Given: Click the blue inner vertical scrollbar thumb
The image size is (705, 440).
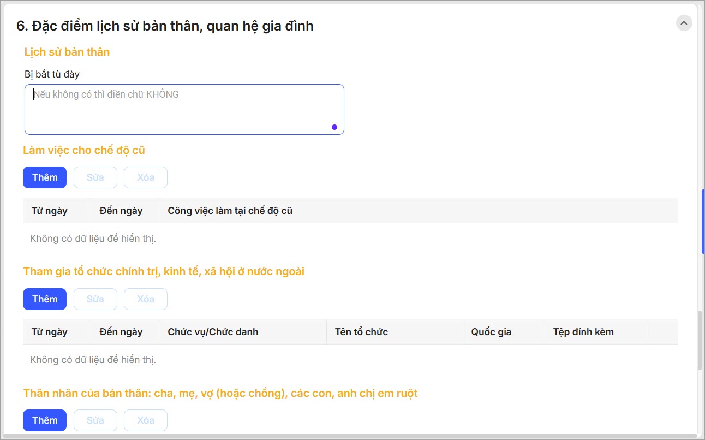Looking at the screenshot, I should (703, 221).
